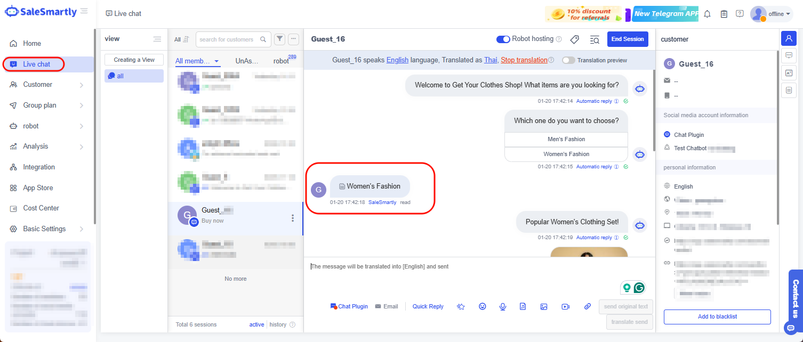
Task: Open the emoji picker in message toolbar
Action: [483, 306]
